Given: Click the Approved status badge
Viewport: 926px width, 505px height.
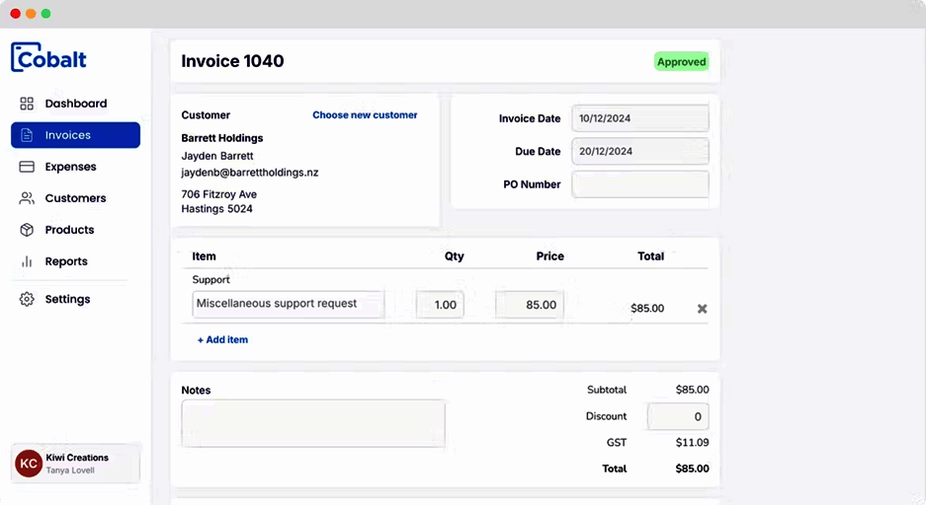Looking at the screenshot, I should click(682, 62).
